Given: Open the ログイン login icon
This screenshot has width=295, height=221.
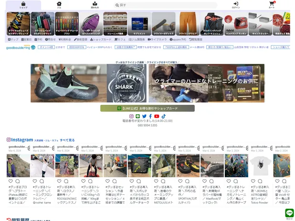Looking at the screenshot, I should tap(236, 5).
